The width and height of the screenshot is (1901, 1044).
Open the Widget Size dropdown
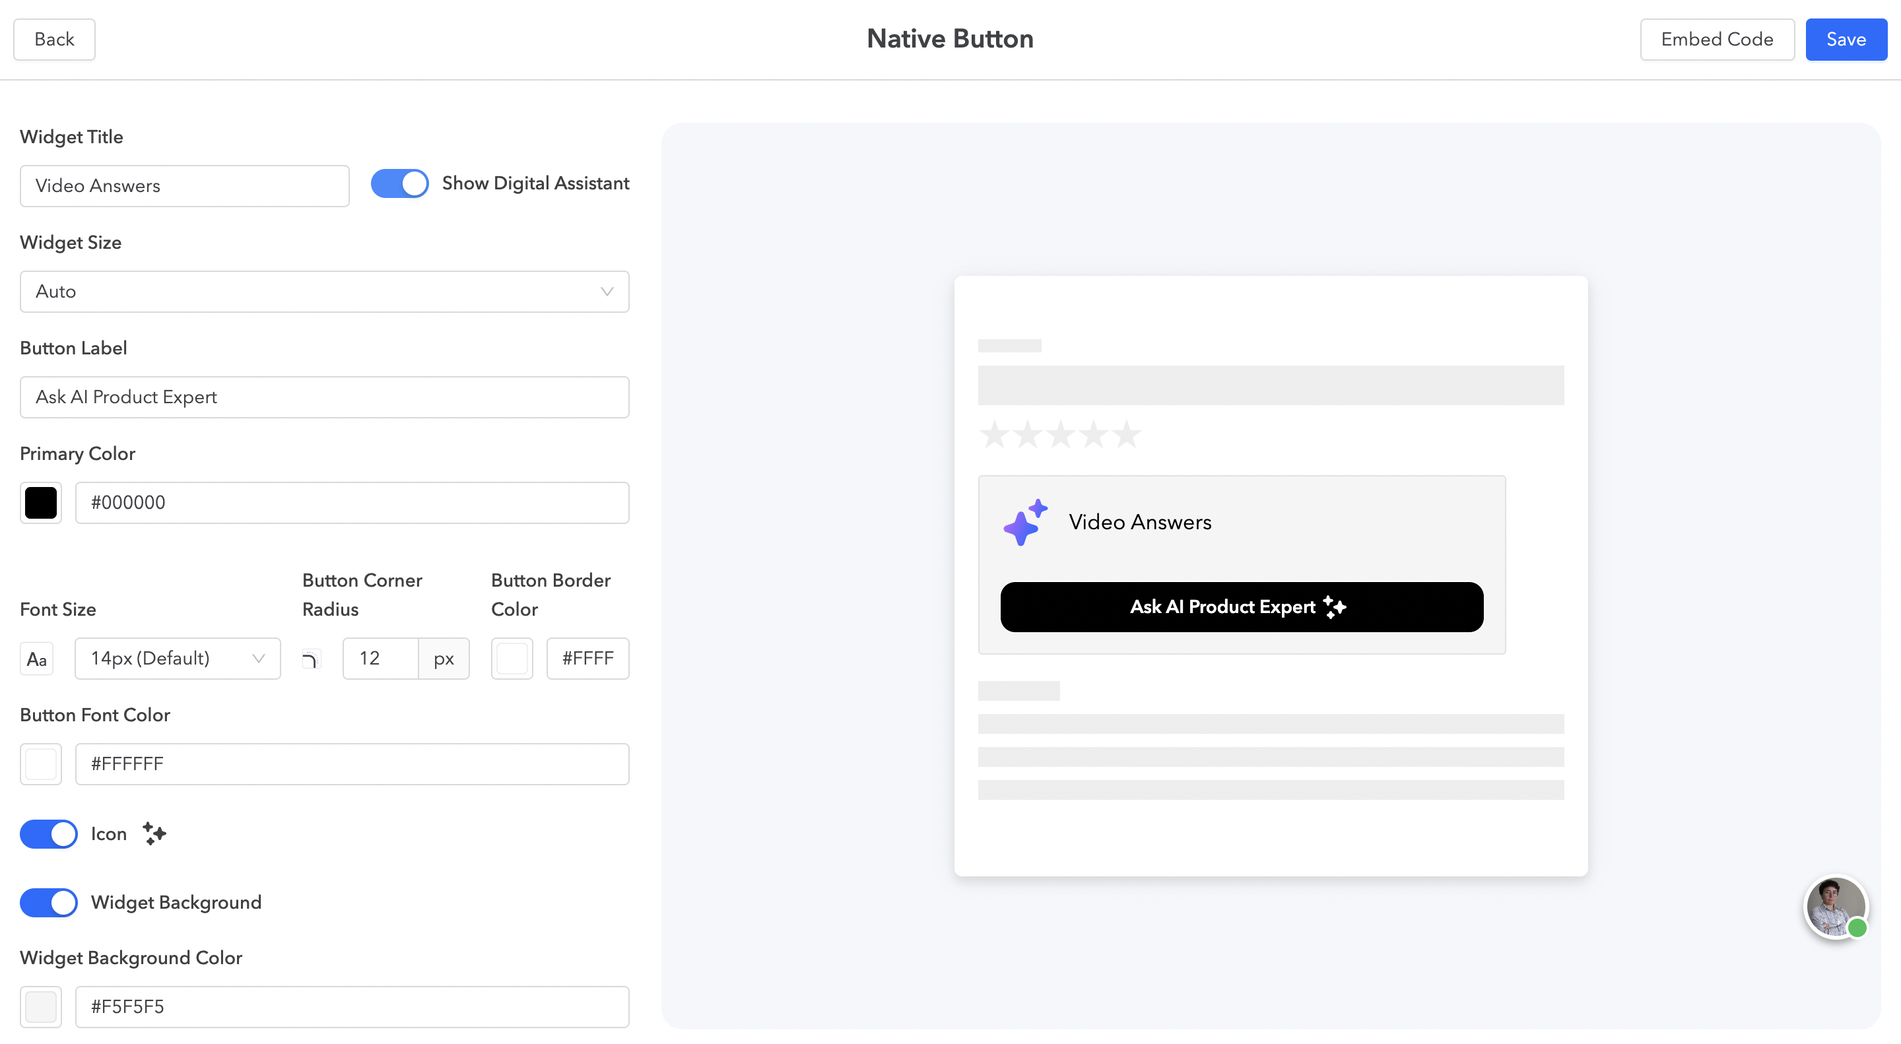click(324, 292)
